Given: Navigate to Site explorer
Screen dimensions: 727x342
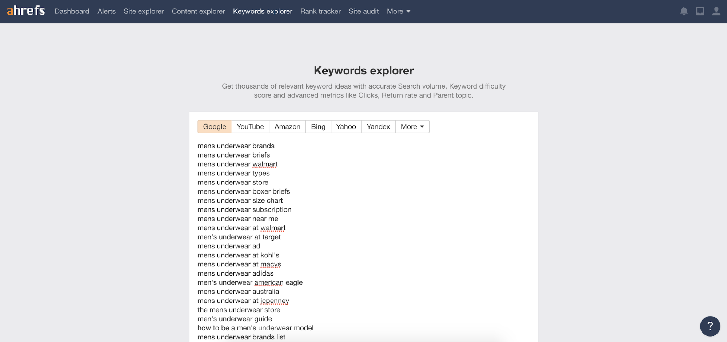Looking at the screenshot, I should (x=144, y=11).
